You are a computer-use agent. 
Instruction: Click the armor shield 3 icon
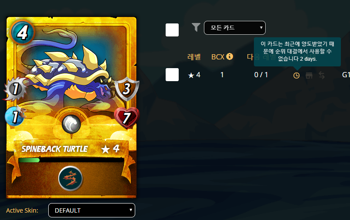click(127, 89)
